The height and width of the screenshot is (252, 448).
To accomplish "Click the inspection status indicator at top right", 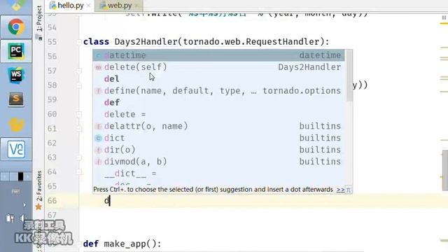I will tap(444, 17).
